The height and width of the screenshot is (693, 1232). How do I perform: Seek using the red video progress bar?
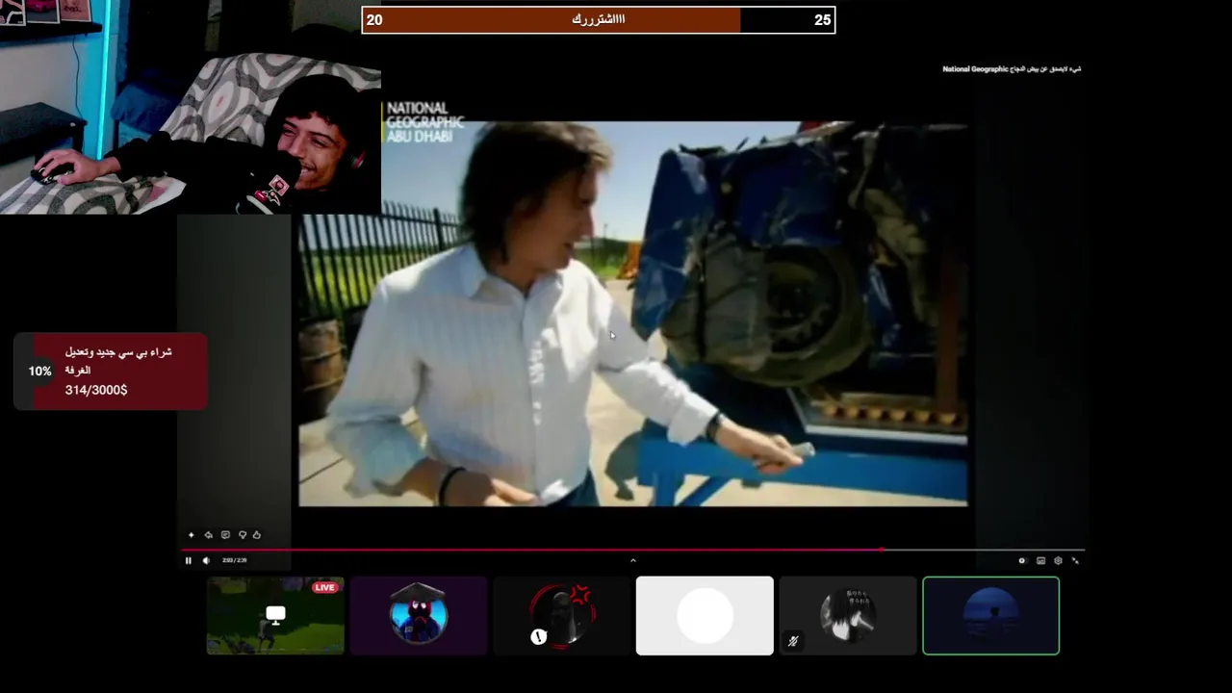click(x=531, y=551)
